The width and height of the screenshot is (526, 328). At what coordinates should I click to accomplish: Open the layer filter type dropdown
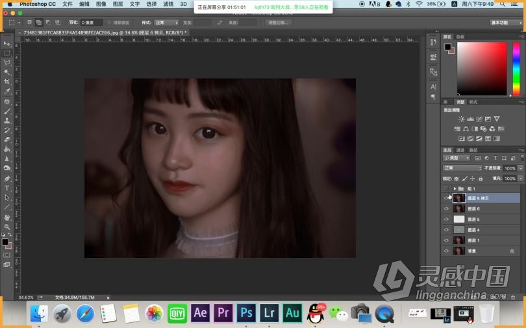coord(457,158)
